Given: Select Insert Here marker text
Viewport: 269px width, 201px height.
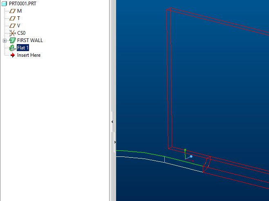Looking at the screenshot, I should click(29, 55).
